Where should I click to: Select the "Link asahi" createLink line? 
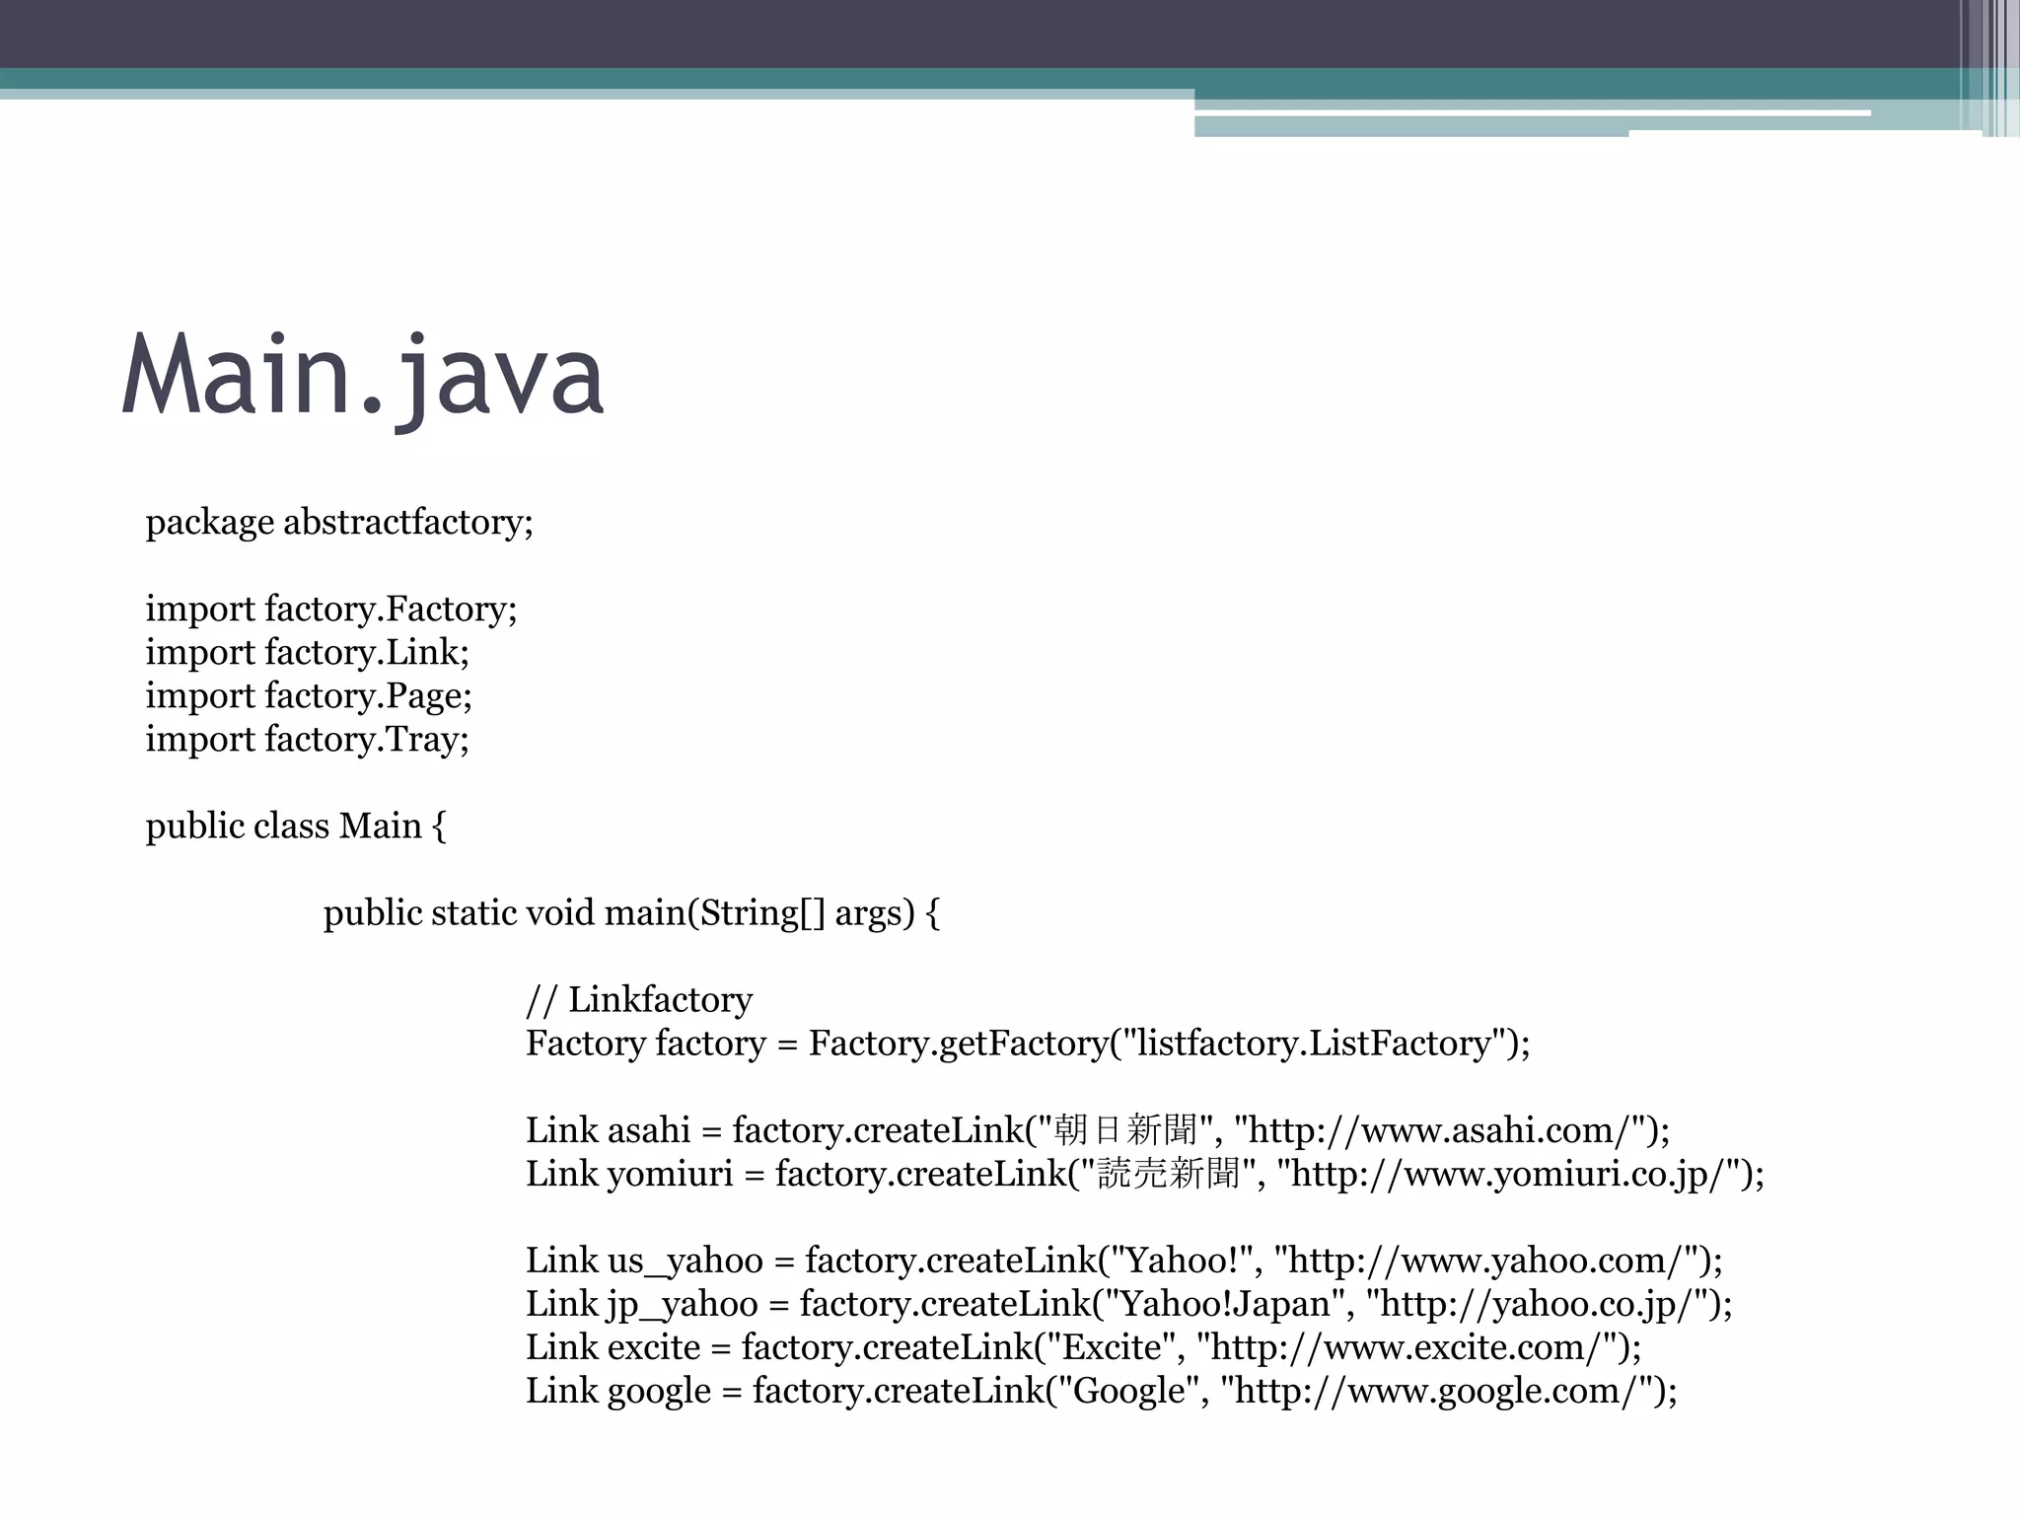[1098, 1129]
